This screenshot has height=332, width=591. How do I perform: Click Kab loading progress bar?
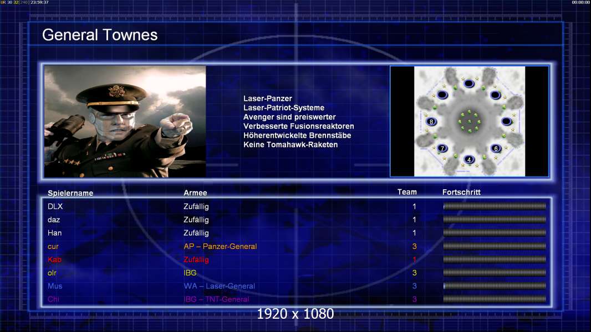495,259
